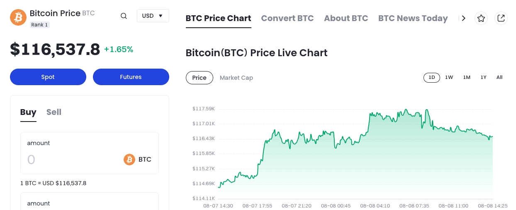Click the blue Futures button
Image resolution: width=516 pixels, height=210 pixels.
click(x=131, y=77)
